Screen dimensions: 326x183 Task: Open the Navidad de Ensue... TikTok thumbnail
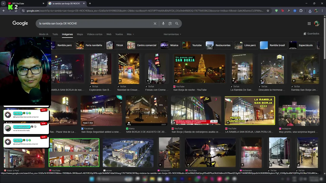pyautogui.click(x=129, y=69)
